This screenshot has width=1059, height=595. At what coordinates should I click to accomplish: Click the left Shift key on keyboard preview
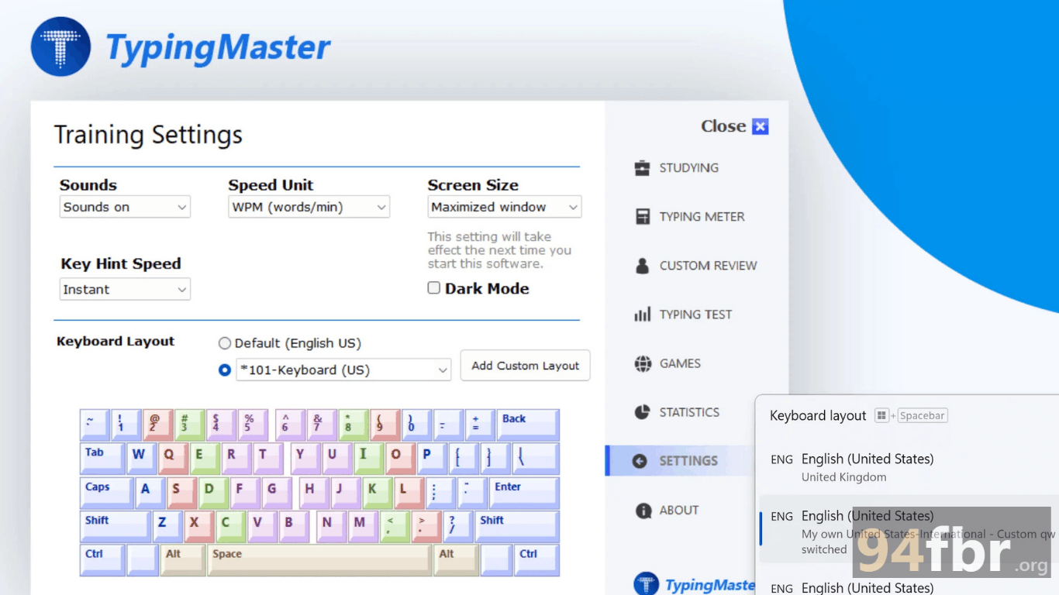pos(116,526)
